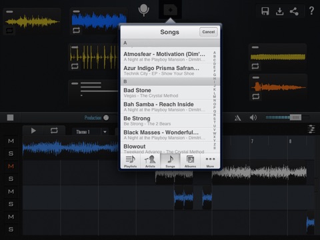
Task: Toggle loop on orange waveform pad
Action: (x=256, y=97)
